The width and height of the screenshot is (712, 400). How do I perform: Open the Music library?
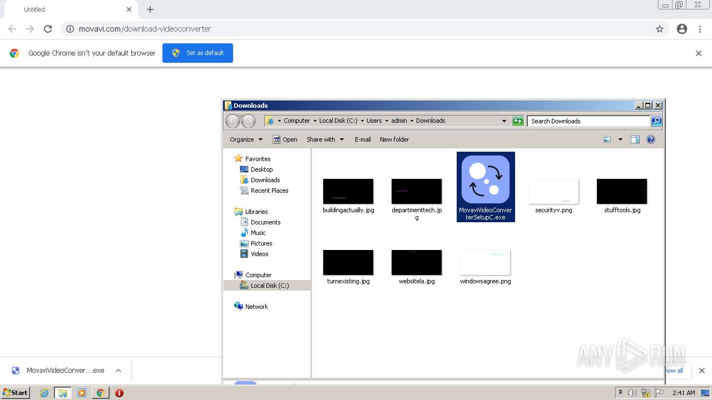[258, 233]
